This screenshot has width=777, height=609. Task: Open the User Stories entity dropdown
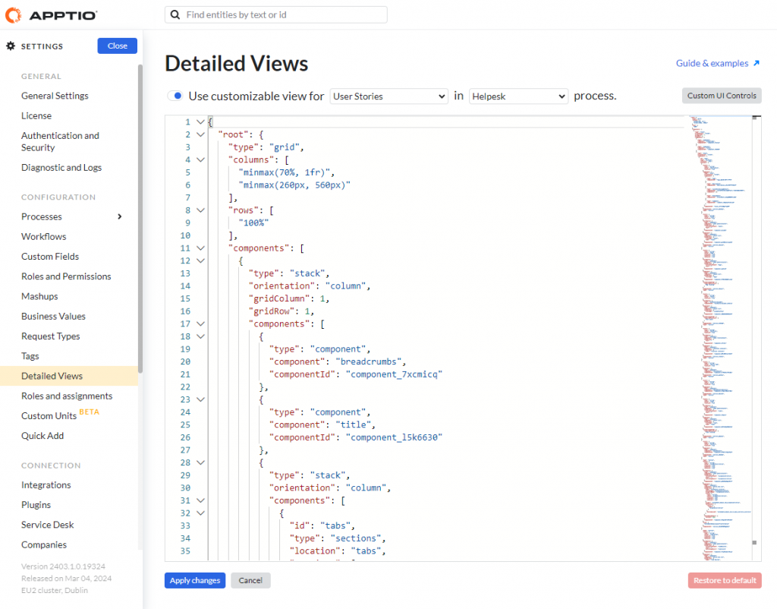coord(389,96)
